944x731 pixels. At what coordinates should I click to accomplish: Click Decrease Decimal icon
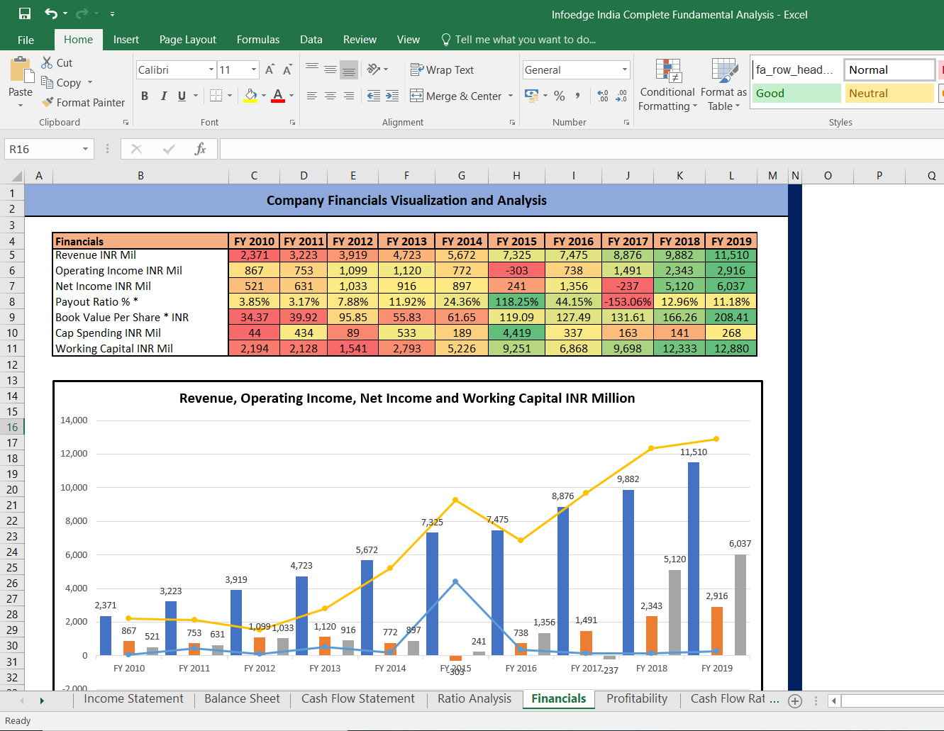[621, 96]
